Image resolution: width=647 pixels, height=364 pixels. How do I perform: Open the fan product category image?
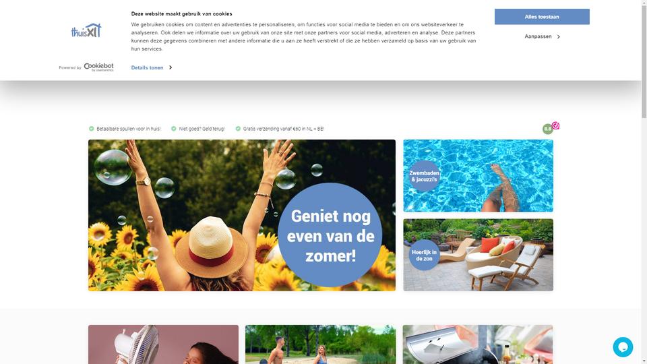coord(163,344)
